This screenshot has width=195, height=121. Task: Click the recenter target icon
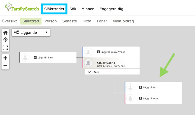[x=5, y=40]
